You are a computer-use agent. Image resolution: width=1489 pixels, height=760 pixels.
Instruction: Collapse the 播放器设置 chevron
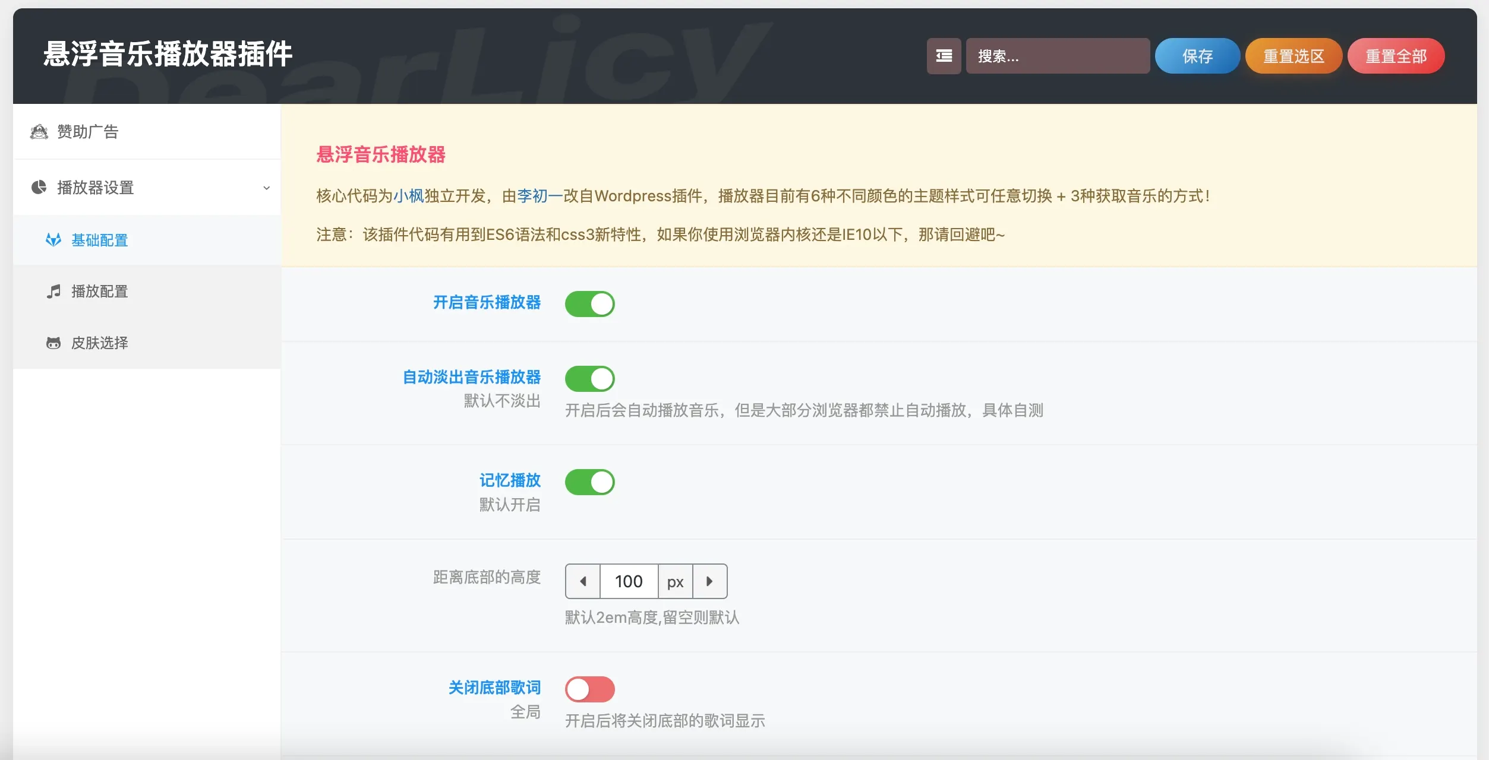266,188
